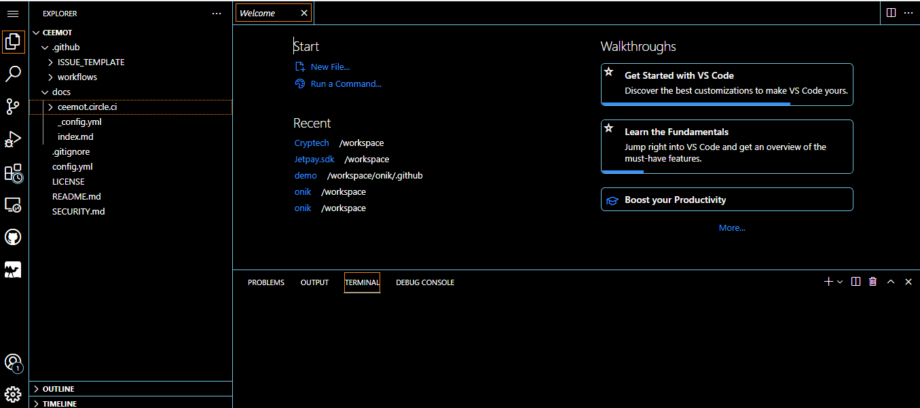This screenshot has width=920, height=408.
Task: Expand the ceemot.circle.ci folder
Action: click(50, 107)
